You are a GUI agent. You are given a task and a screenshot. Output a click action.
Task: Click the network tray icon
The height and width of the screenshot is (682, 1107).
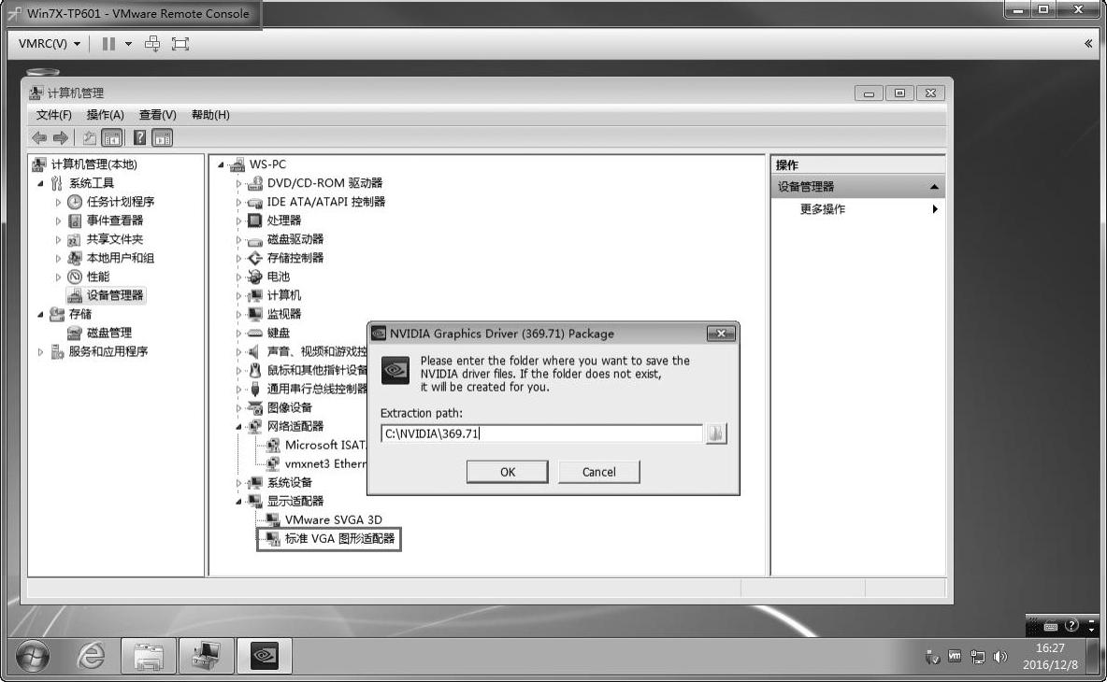tap(978, 657)
